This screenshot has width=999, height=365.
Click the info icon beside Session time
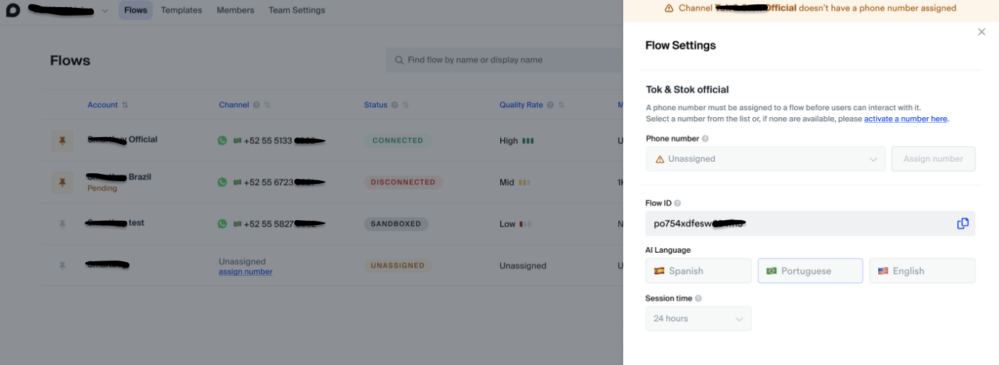click(x=698, y=299)
